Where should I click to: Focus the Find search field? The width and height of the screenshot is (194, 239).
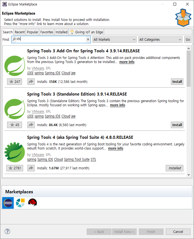(51, 39)
